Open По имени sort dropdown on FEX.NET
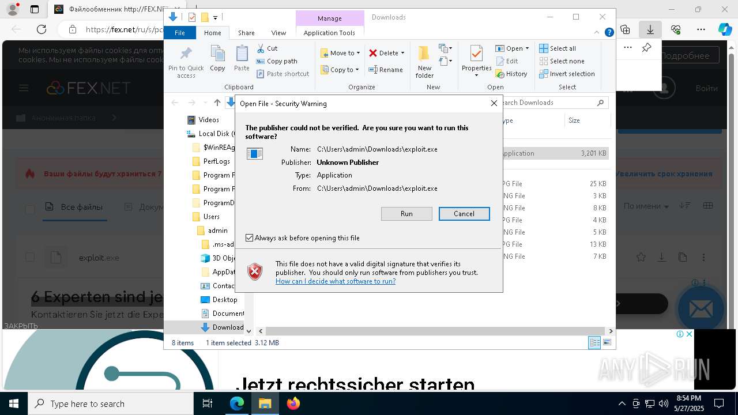 (x=646, y=206)
